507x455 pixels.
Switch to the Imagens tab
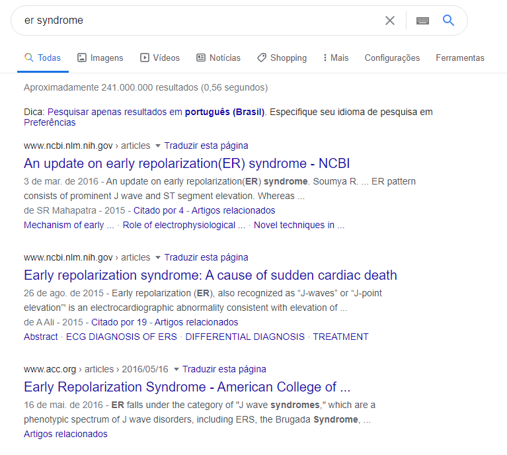pos(100,58)
